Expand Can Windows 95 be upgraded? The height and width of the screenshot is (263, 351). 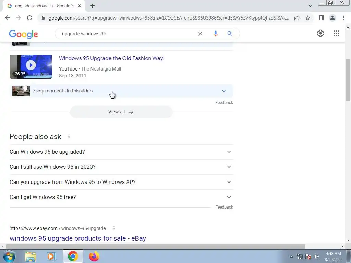pyautogui.click(x=121, y=152)
